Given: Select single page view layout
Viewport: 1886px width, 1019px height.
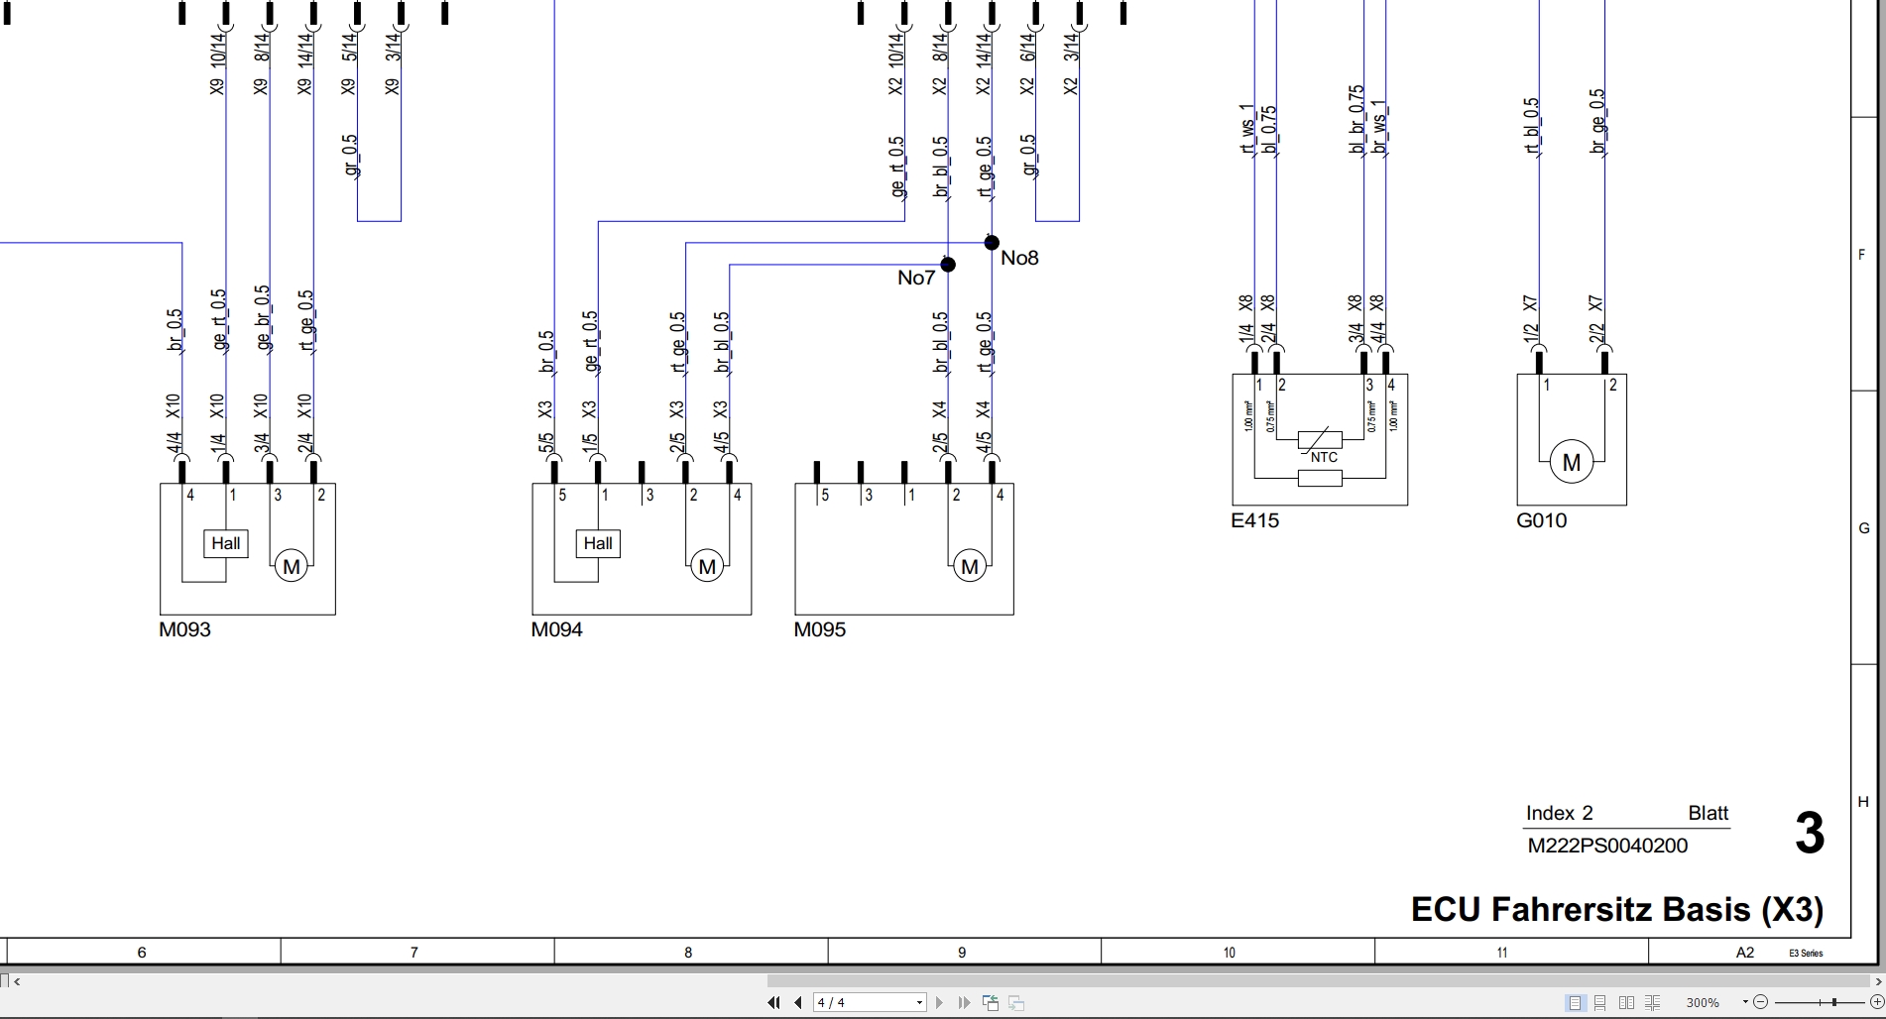Looking at the screenshot, I should (1576, 1003).
